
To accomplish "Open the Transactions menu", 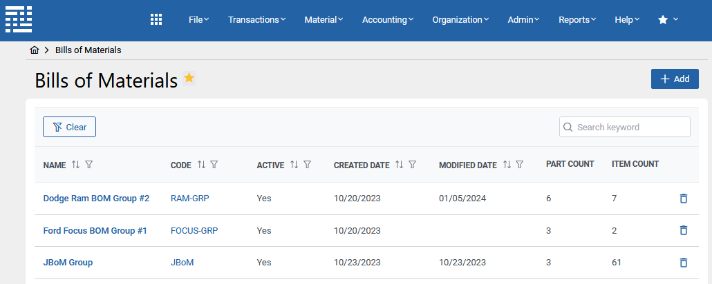I will (257, 19).
